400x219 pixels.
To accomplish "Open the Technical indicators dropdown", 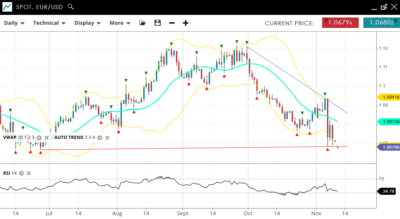I will click(49, 23).
